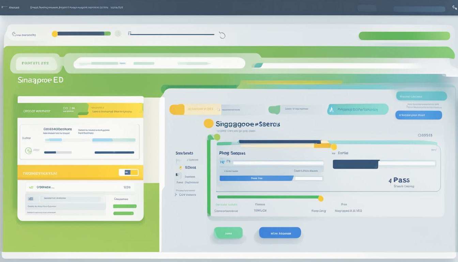Toggle the switch on the yellow banner
This screenshot has height=262, width=458.
(128, 173)
